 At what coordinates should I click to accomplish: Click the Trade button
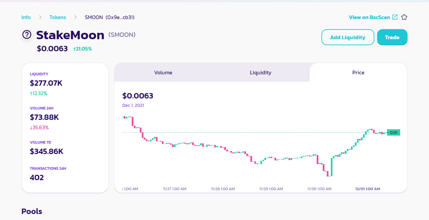pos(392,37)
